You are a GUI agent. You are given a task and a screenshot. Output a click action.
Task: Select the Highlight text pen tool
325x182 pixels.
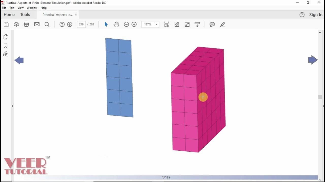click(223, 25)
